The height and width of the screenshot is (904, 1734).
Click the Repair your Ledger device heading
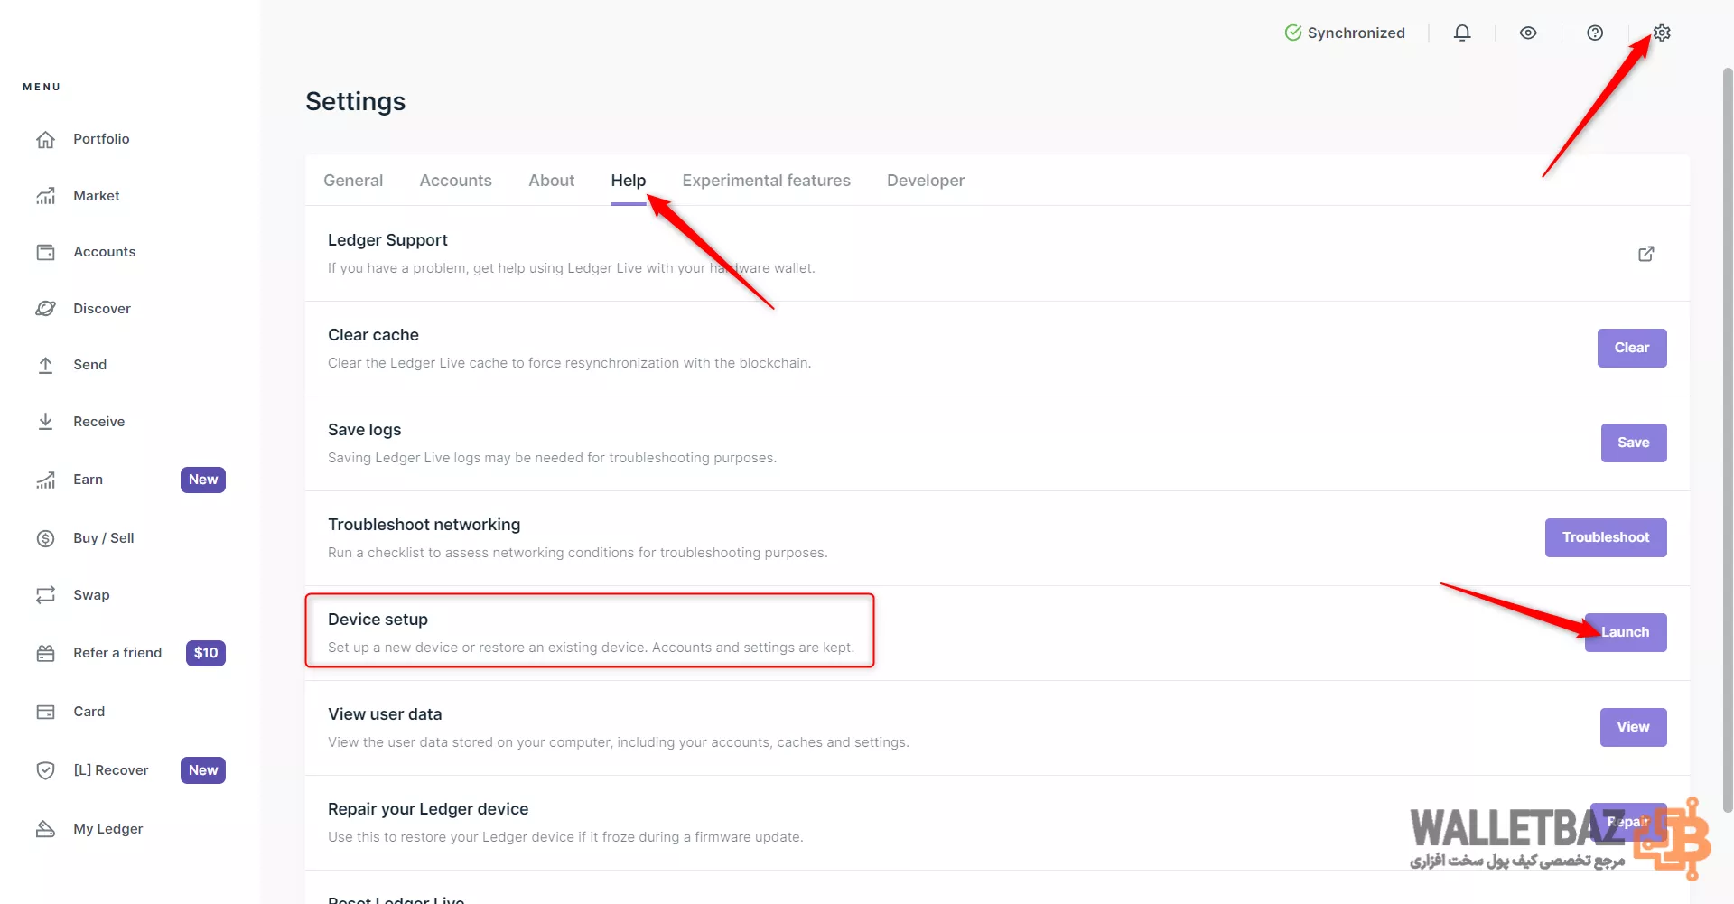click(428, 809)
